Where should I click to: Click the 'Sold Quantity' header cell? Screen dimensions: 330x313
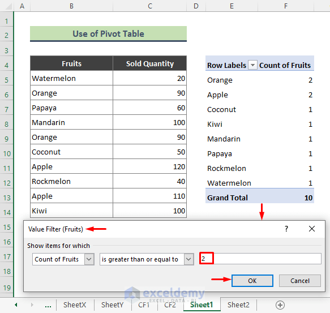150,63
